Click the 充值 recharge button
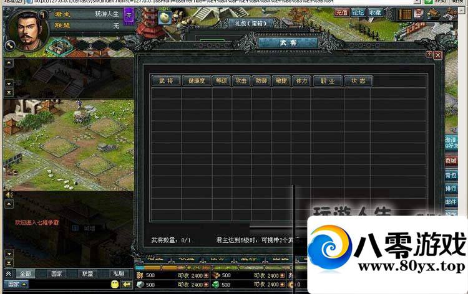The image size is (468, 294). (341, 12)
